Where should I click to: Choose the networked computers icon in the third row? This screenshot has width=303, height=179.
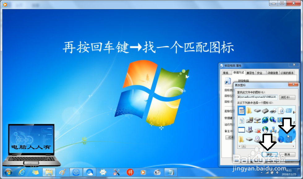click(273, 130)
